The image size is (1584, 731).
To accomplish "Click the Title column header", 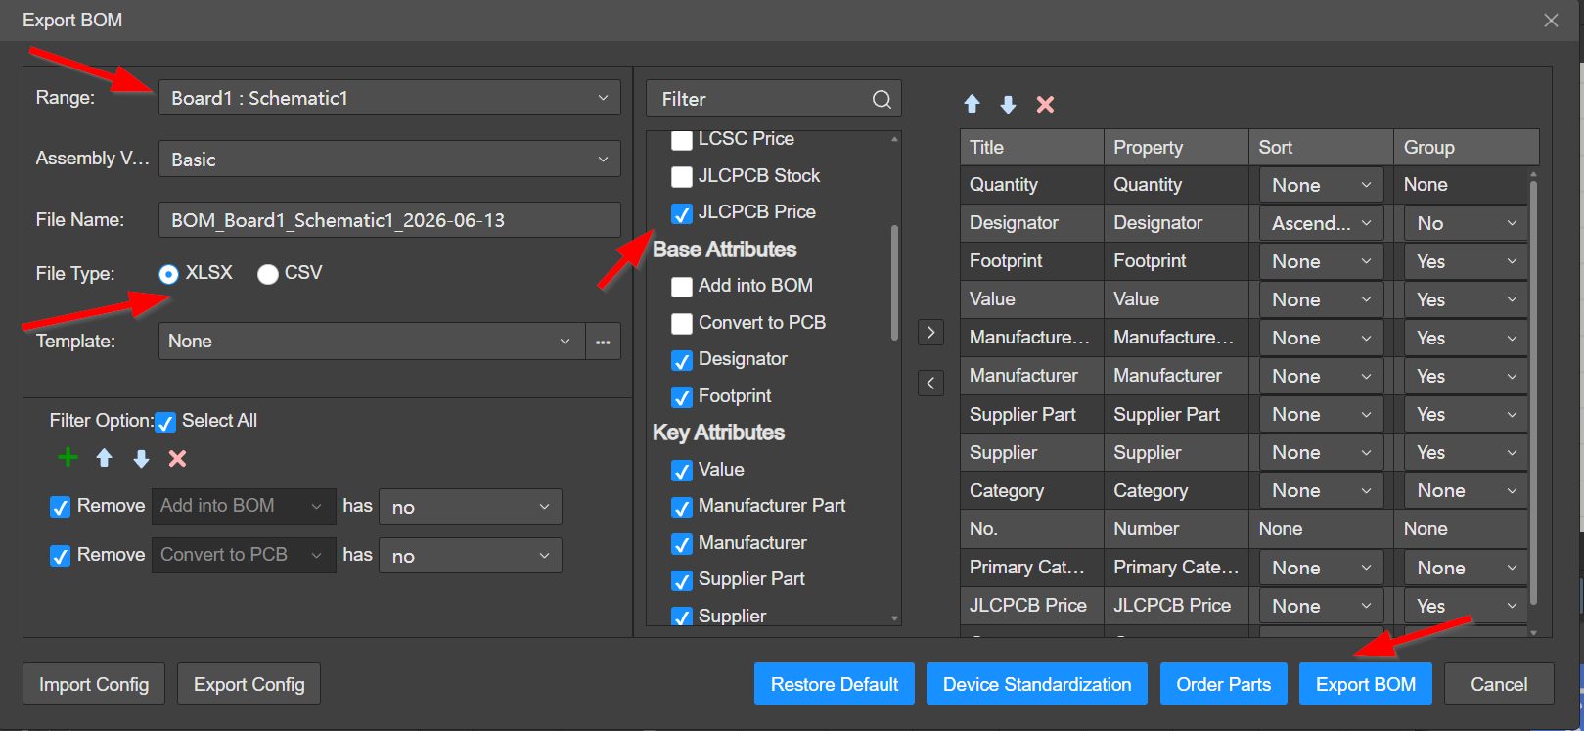I will coord(1032,147).
